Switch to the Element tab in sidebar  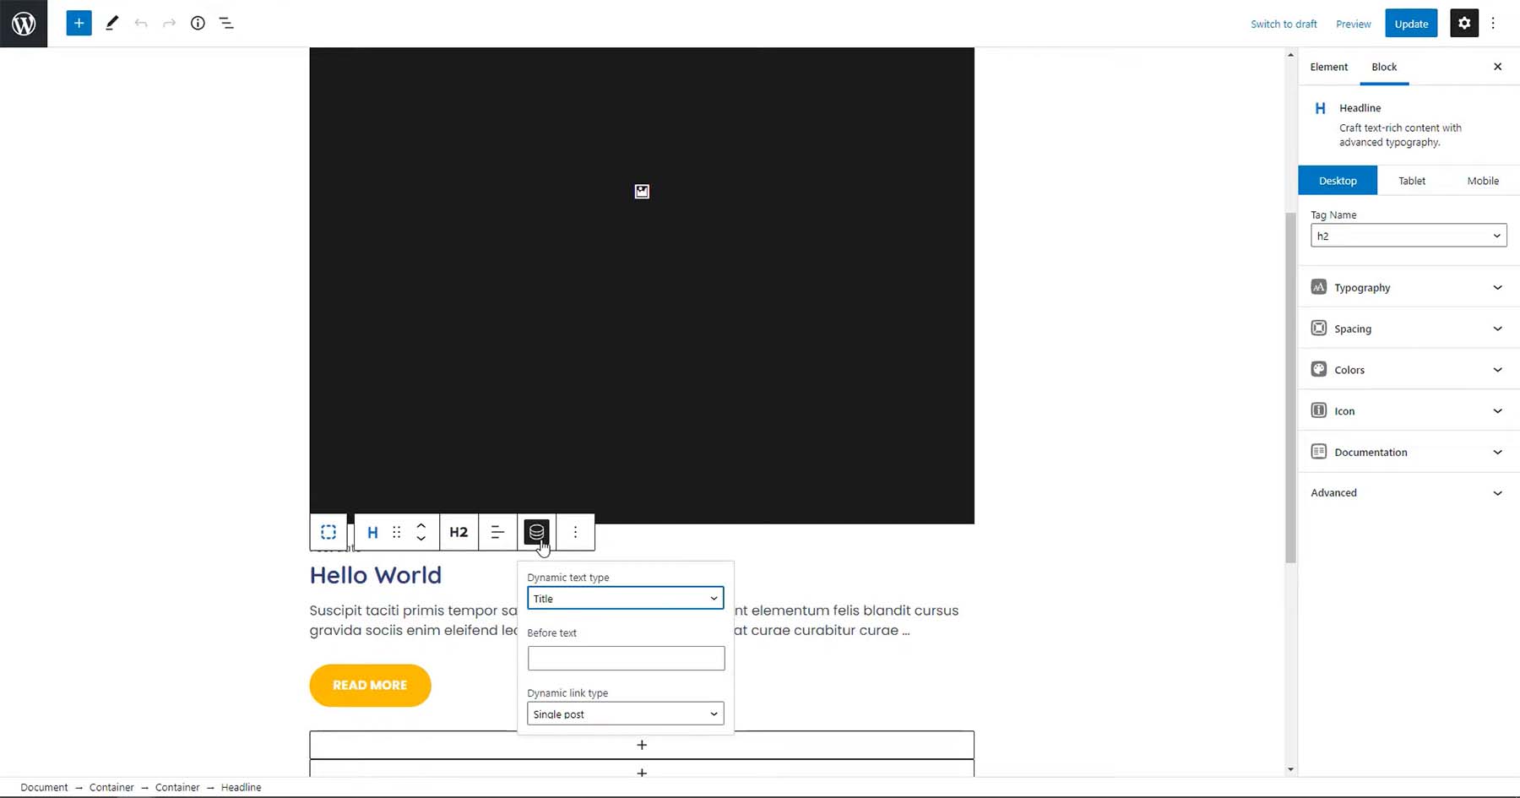point(1329,67)
